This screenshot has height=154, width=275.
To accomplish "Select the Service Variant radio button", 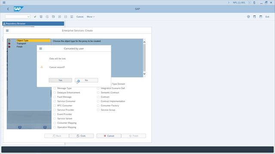I will point(55,118).
